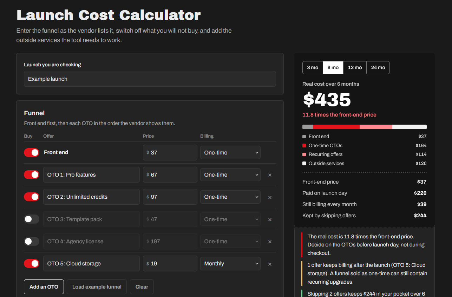
Task: Edit the OTO 1: Pro features name field
Action: [x=91, y=175]
